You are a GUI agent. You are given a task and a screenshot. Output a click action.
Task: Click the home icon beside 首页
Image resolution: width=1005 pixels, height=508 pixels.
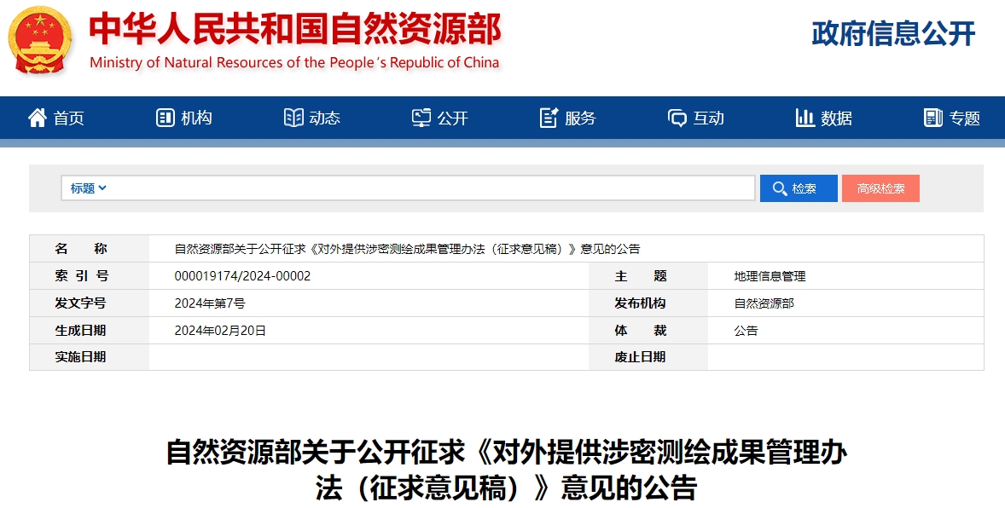[38, 118]
